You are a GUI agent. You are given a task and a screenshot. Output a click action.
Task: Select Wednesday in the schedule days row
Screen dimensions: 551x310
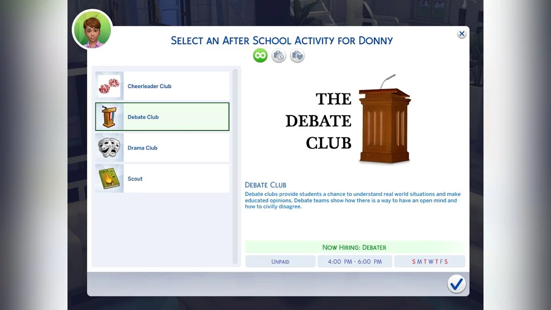click(430, 261)
